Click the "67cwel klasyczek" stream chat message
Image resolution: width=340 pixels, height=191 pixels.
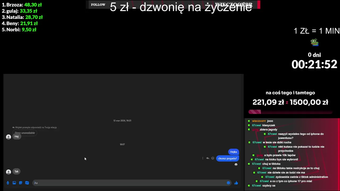(x=261, y=125)
